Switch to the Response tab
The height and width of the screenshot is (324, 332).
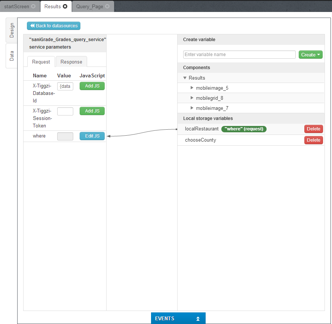tap(71, 62)
